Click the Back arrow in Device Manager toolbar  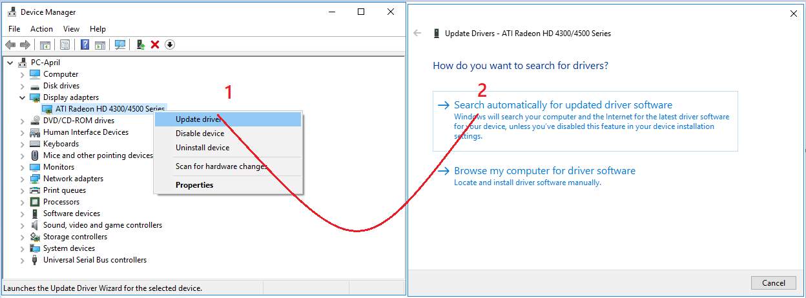(10, 45)
